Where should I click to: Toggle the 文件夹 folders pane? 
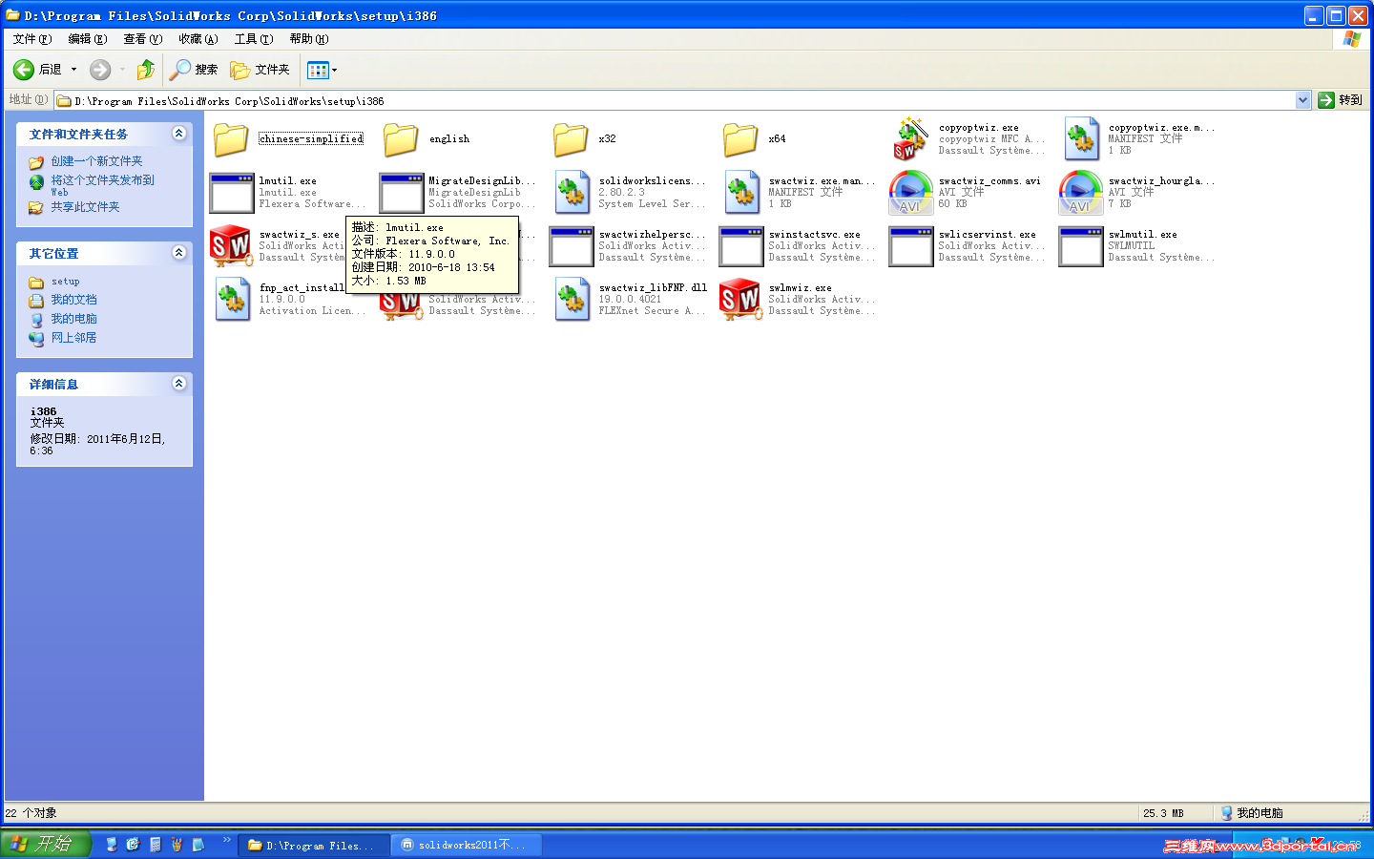(260, 70)
